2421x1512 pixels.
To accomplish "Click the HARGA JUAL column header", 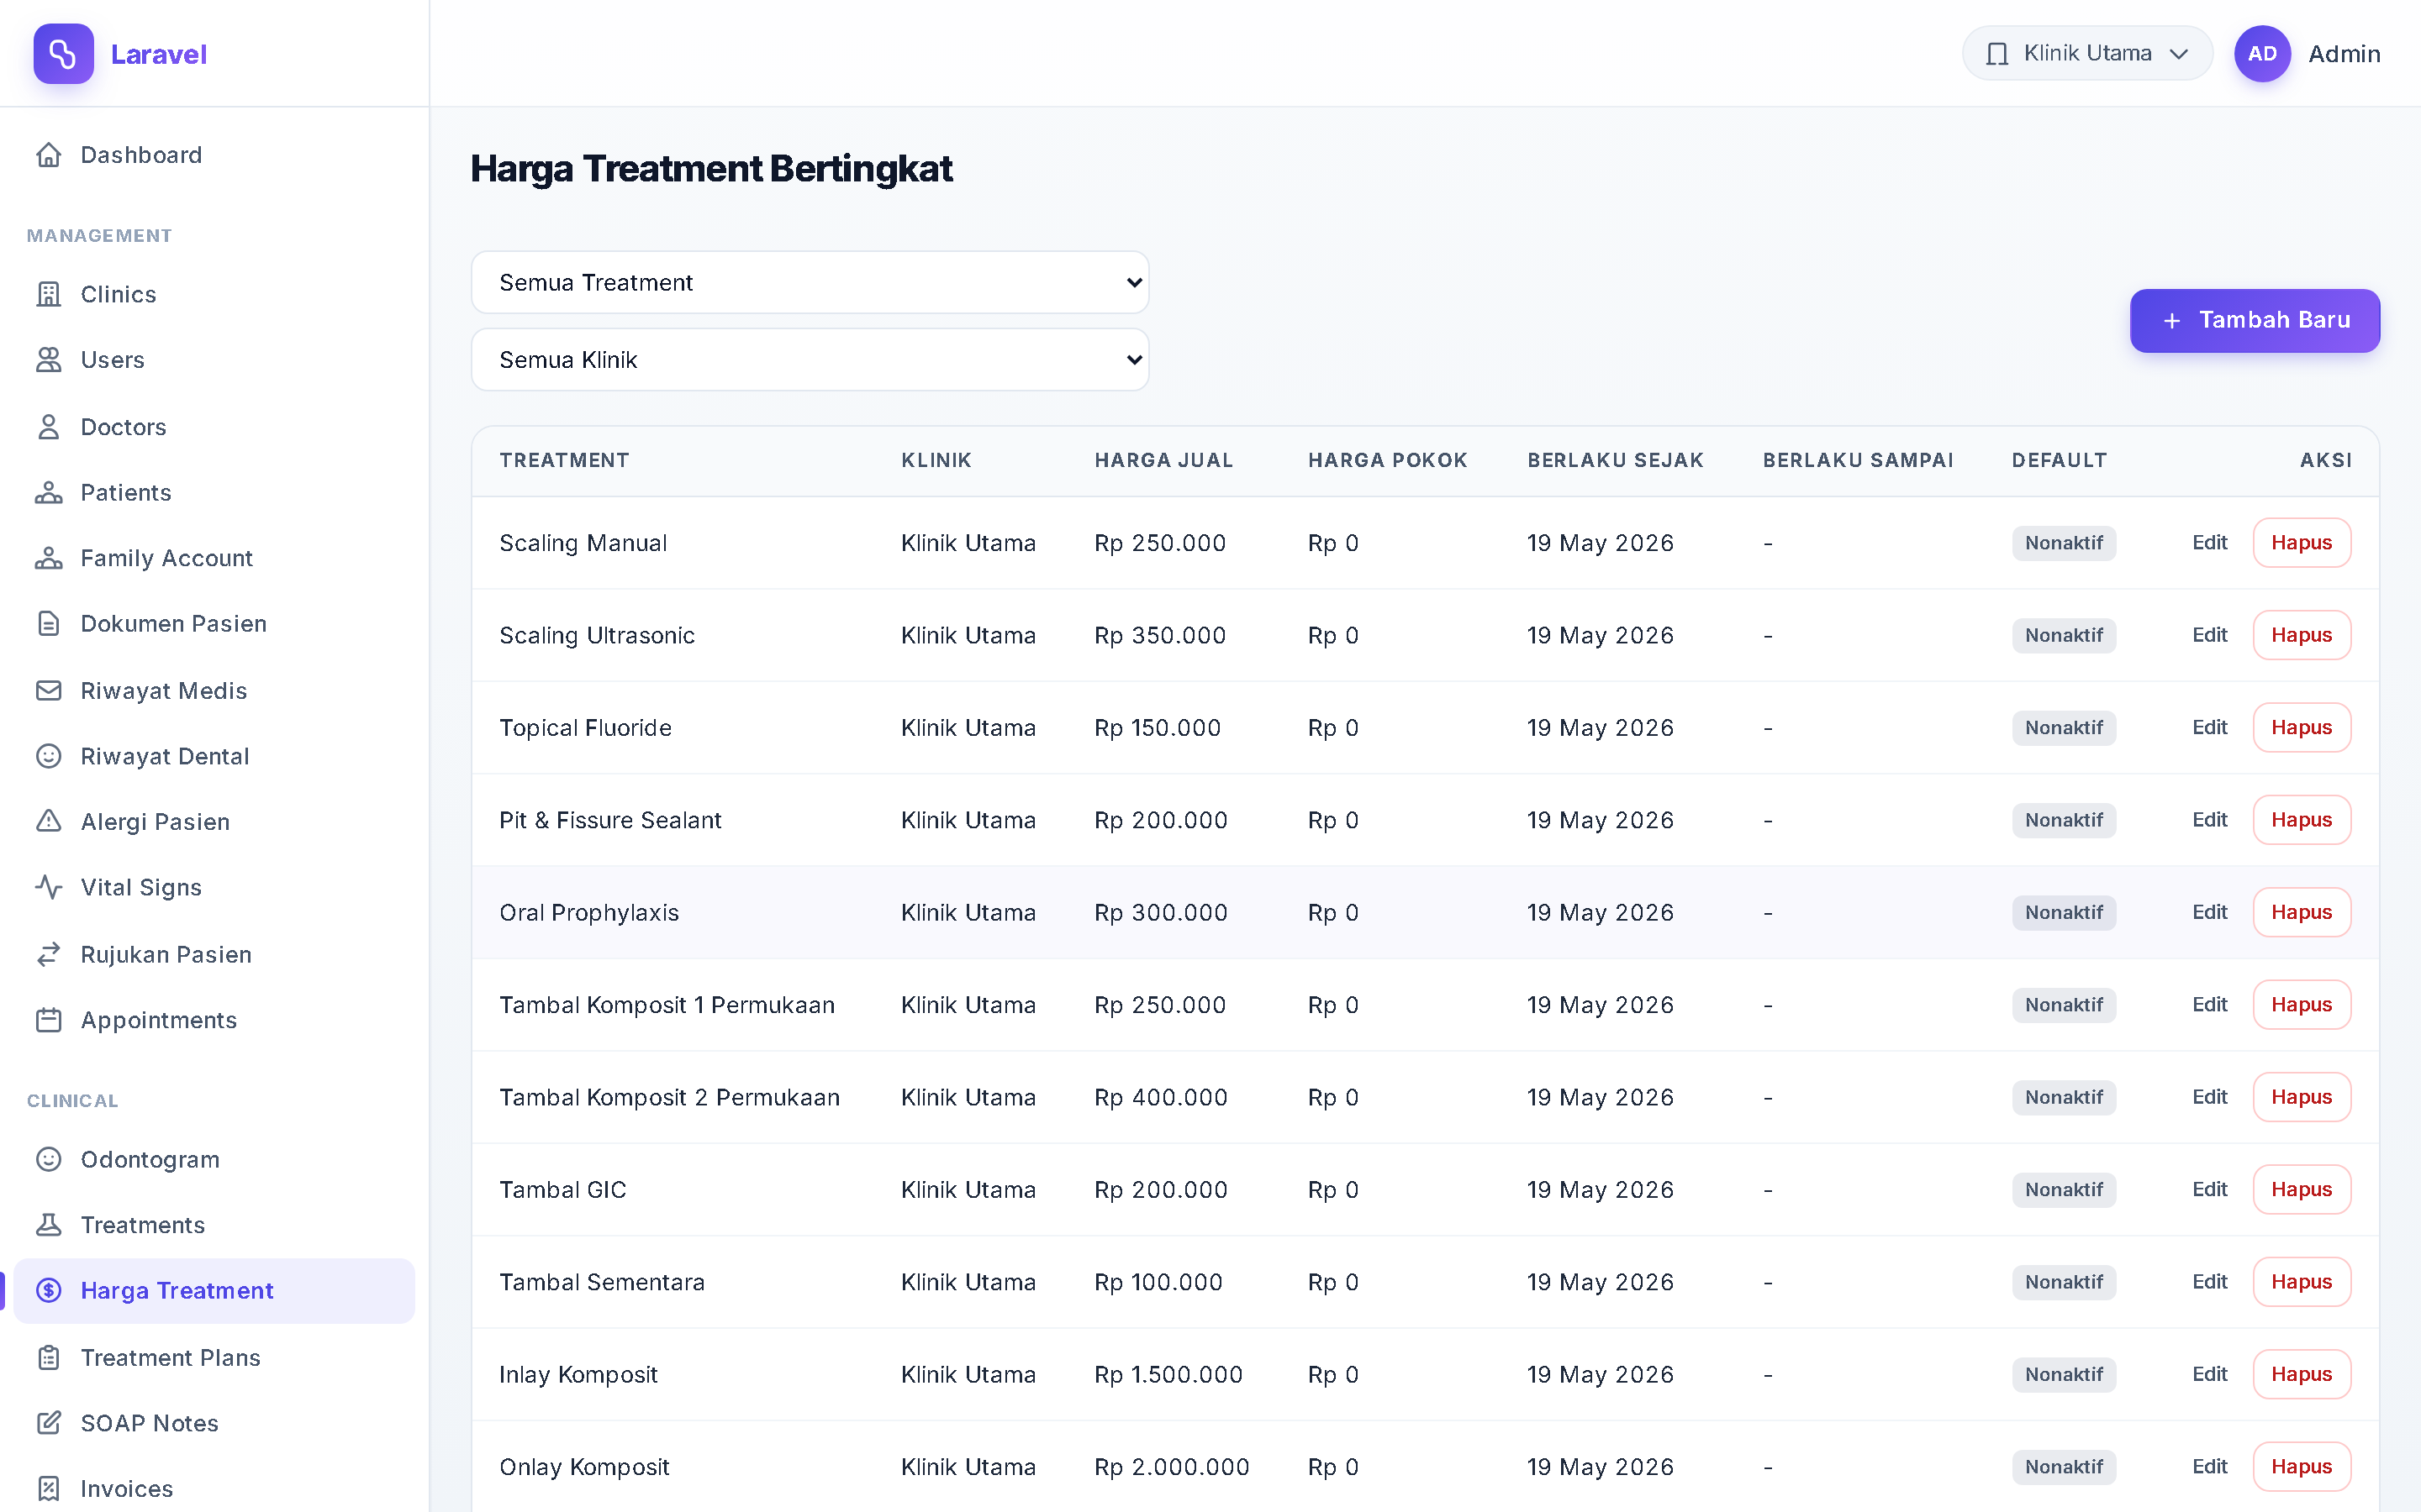I will pos(1163,460).
